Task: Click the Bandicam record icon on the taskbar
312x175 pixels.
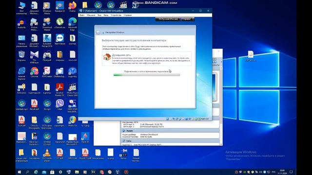Action: tap(126, 172)
